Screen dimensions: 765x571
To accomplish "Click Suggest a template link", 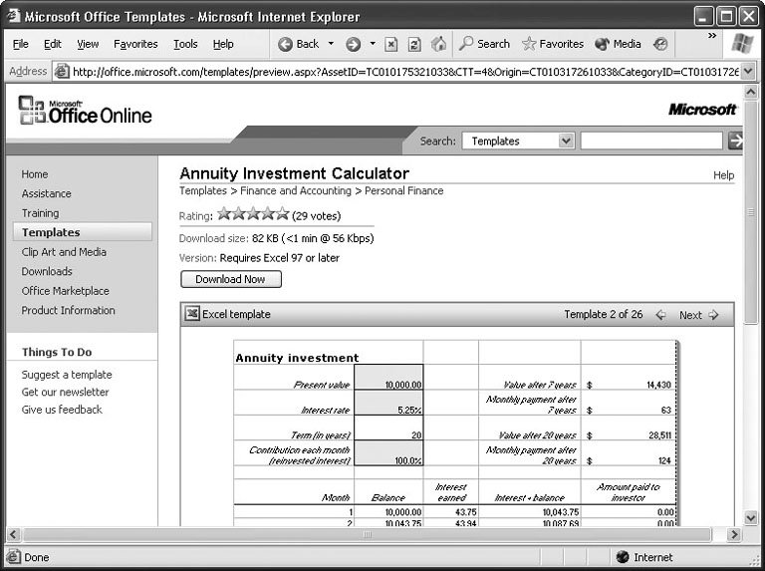I will (x=67, y=375).
